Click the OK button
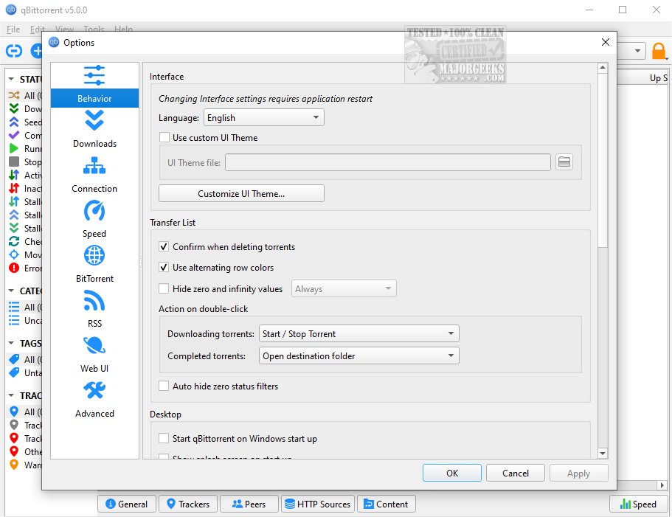 (x=452, y=473)
